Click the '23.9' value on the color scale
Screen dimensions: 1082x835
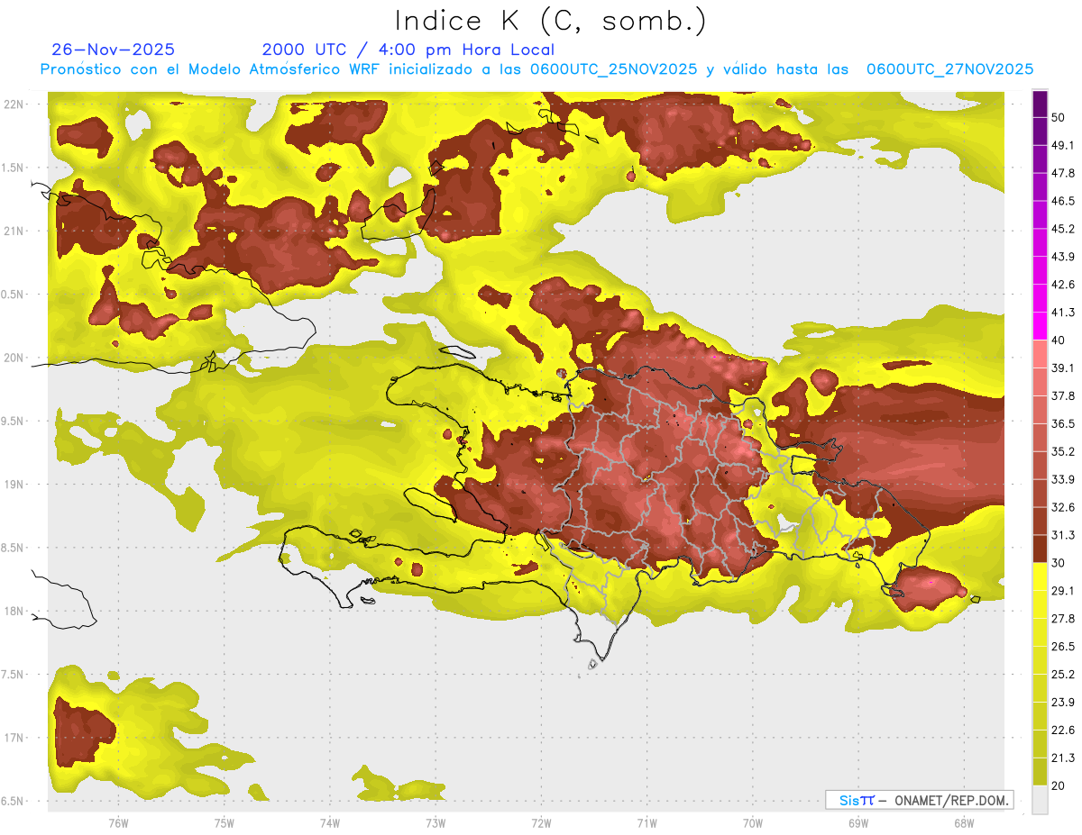coord(1063,703)
